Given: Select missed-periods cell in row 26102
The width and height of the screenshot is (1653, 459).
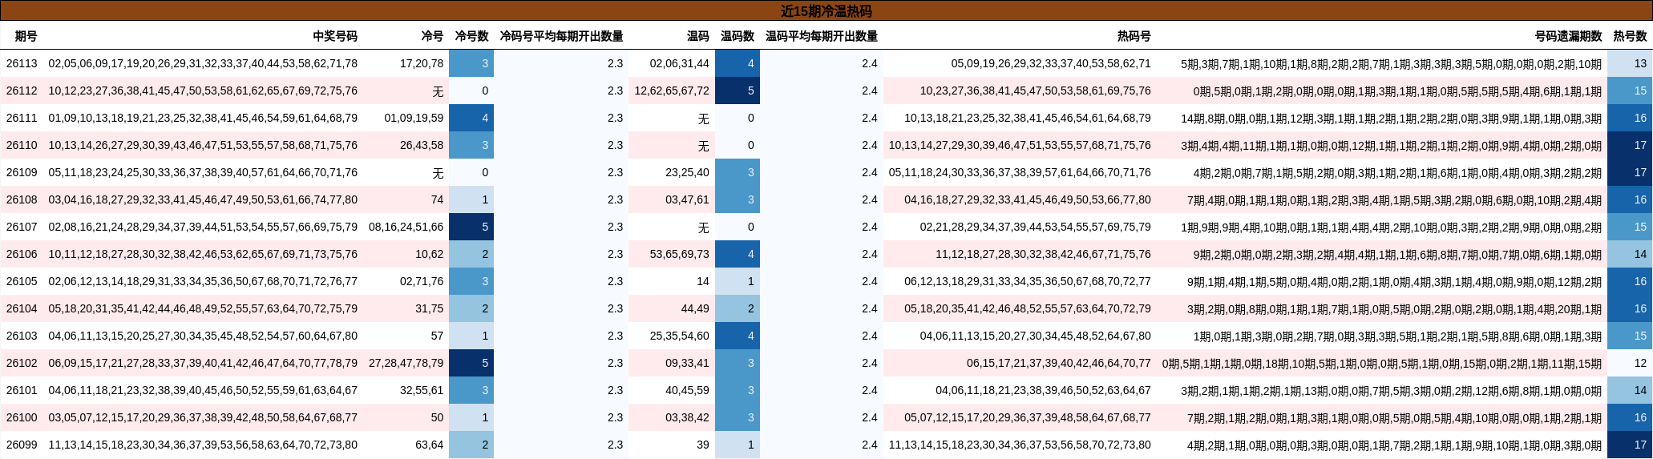Looking at the screenshot, I should [1382, 363].
